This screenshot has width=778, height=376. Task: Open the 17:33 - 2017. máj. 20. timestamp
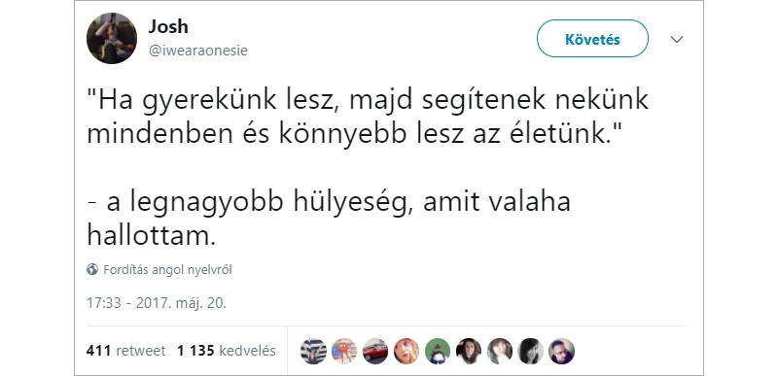click(x=157, y=303)
